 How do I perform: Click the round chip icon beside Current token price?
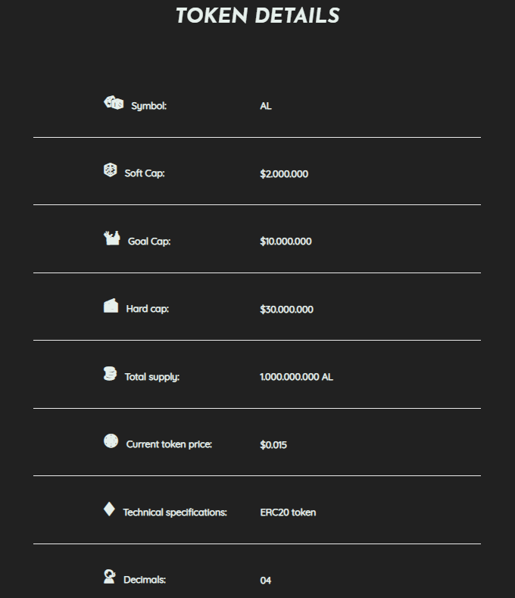tap(111, 441)
